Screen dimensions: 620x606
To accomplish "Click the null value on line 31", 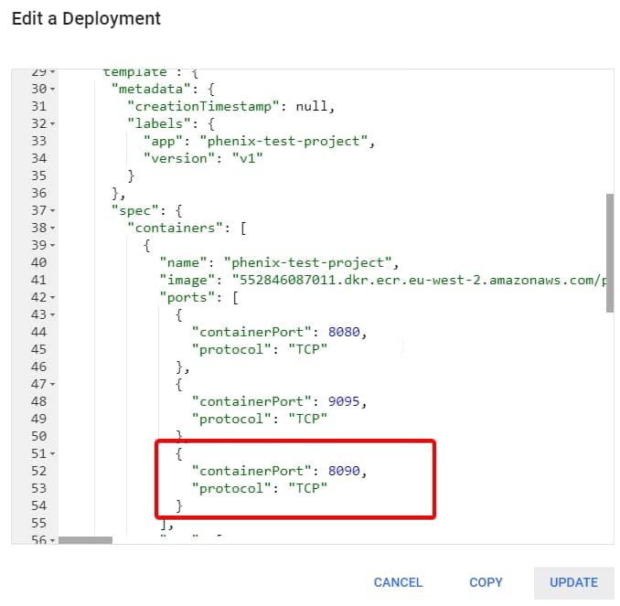I will coord(312,107).
